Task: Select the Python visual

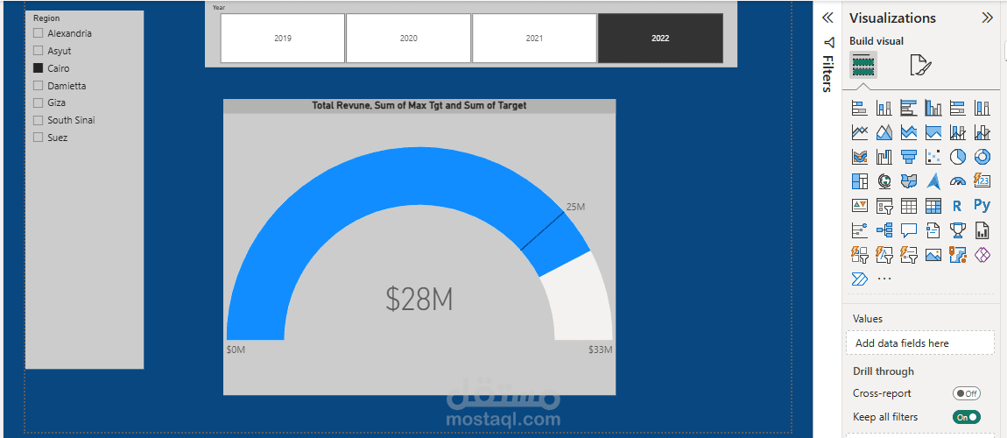Action: [x=982, y=206]
